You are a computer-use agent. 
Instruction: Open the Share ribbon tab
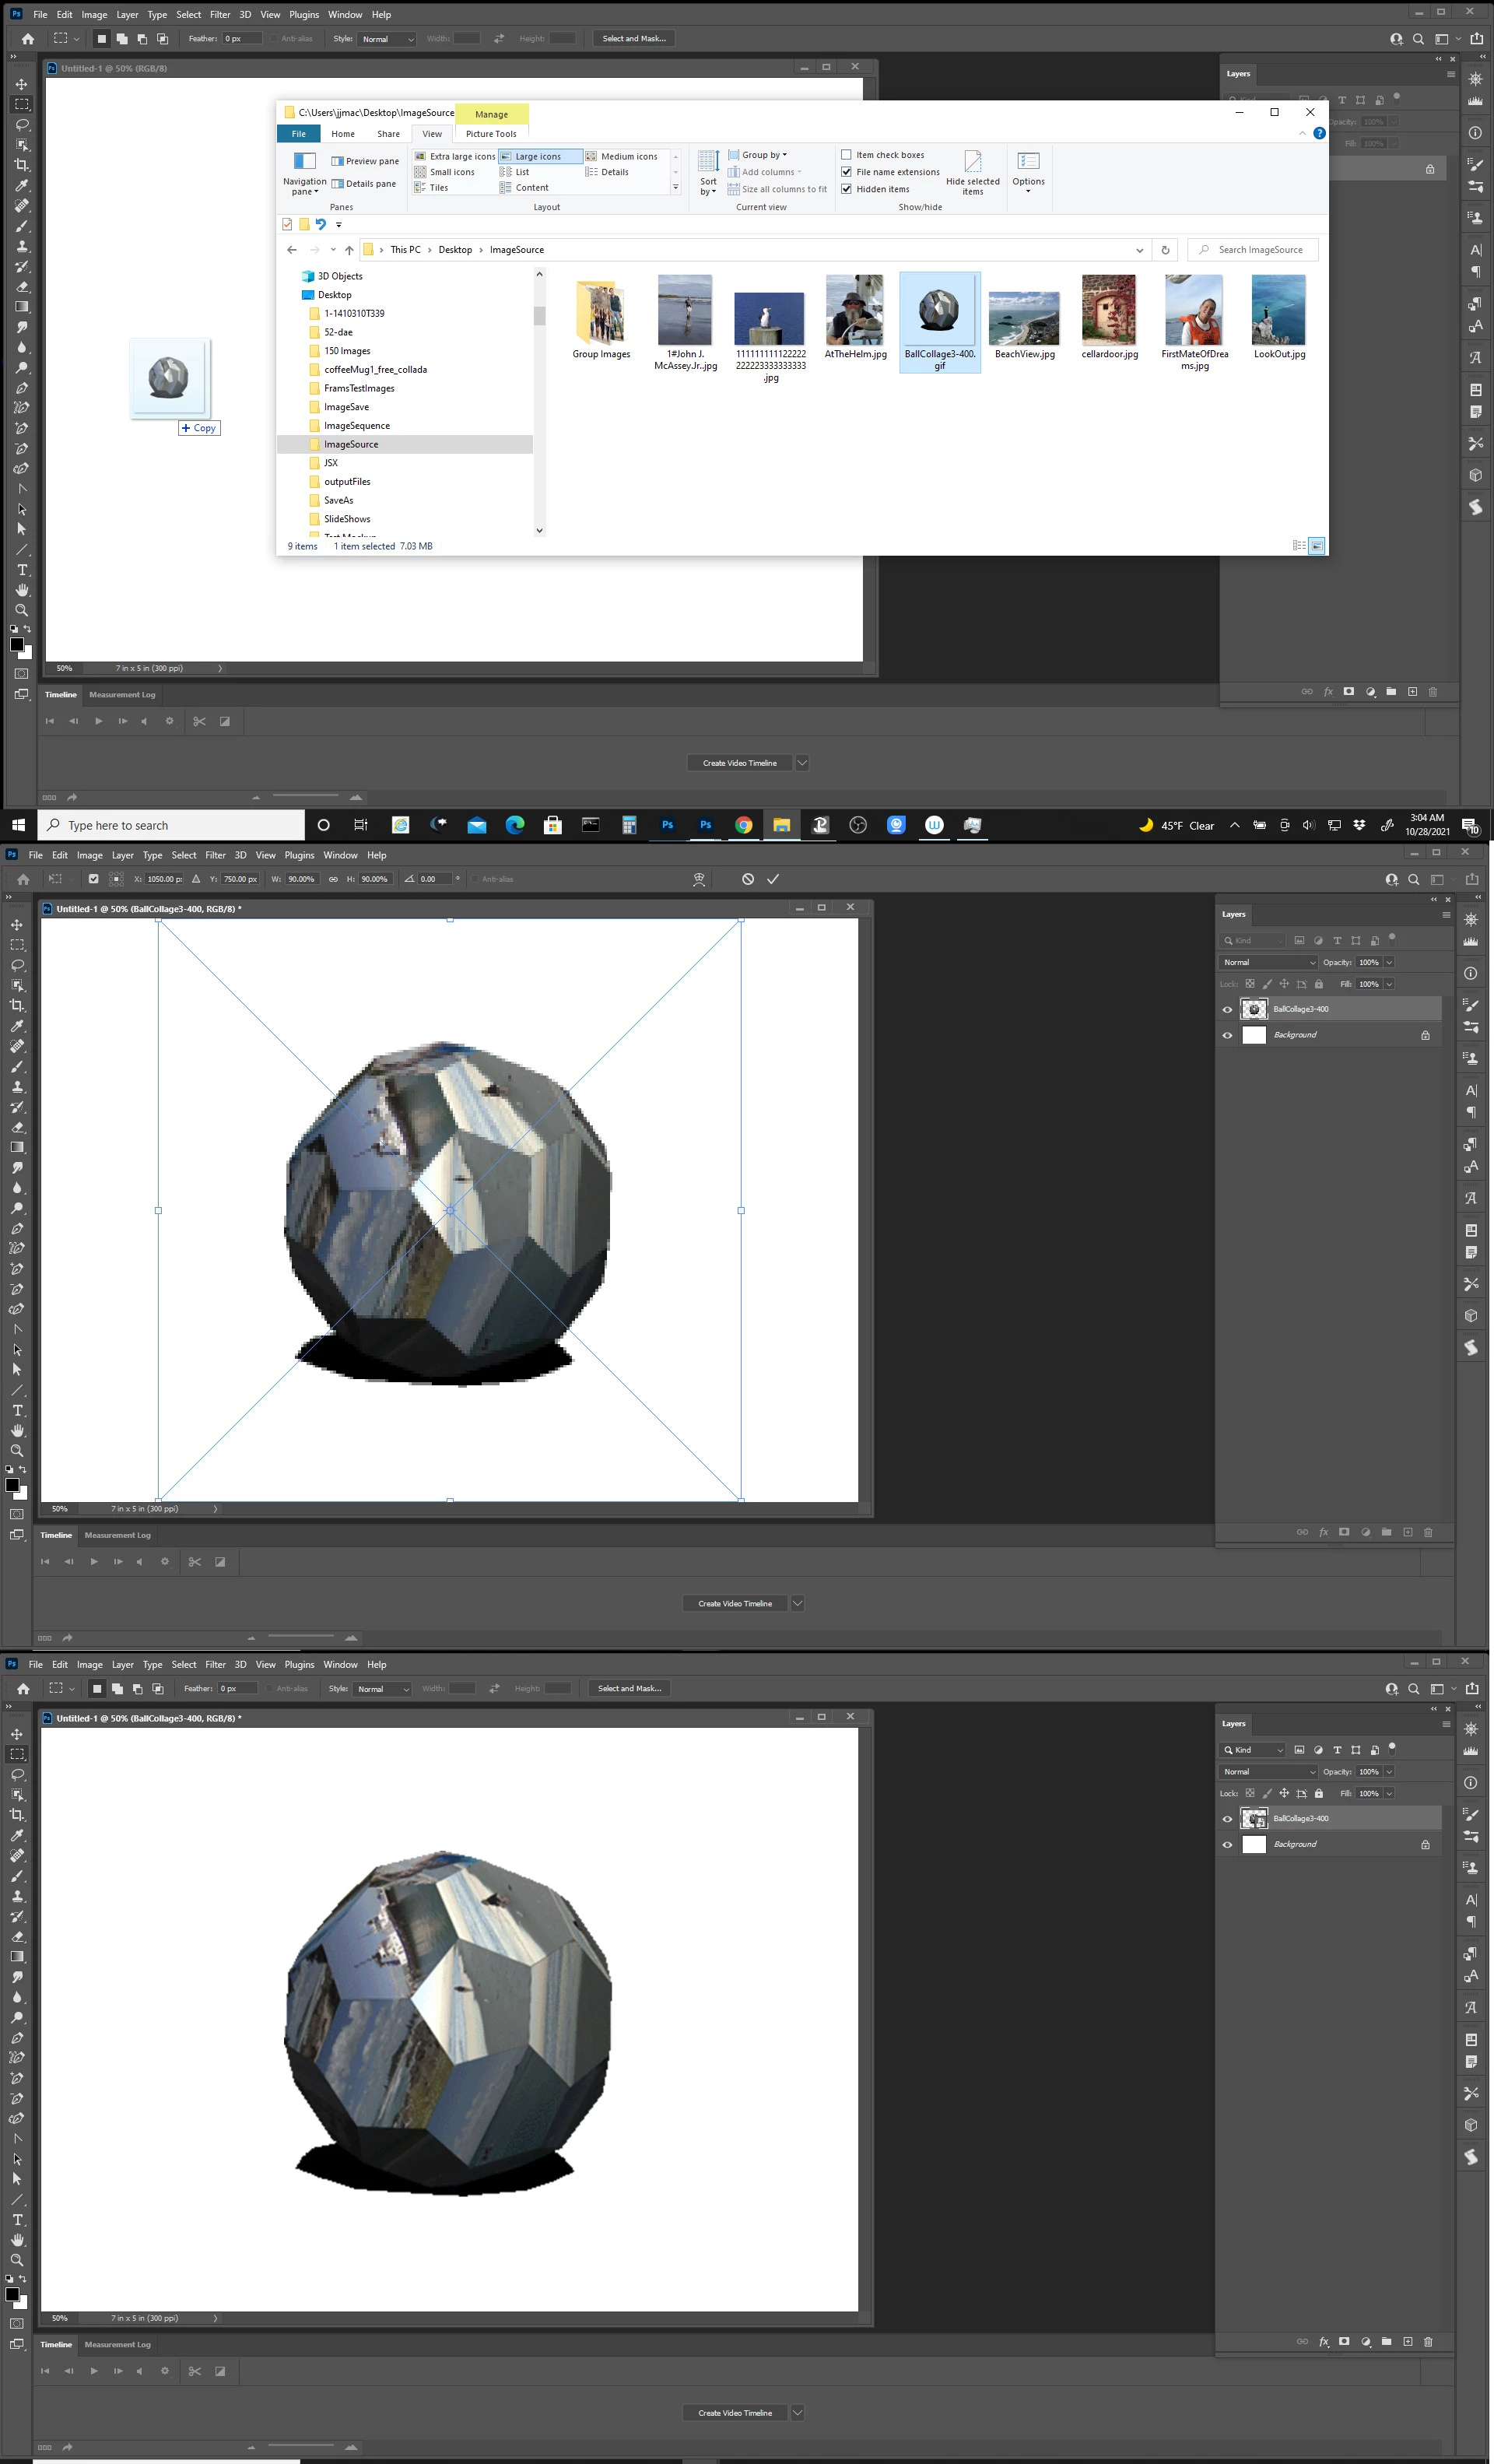click(x=388, y=134)
